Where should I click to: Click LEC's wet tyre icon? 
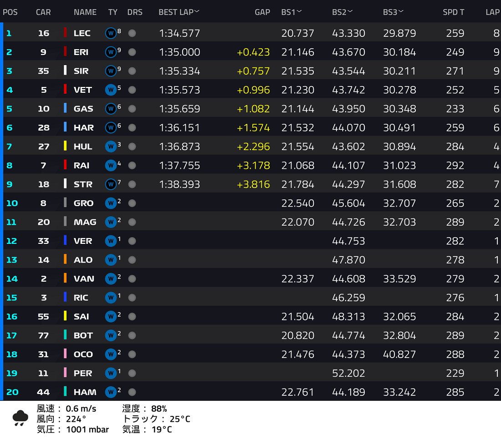[111, 33]
